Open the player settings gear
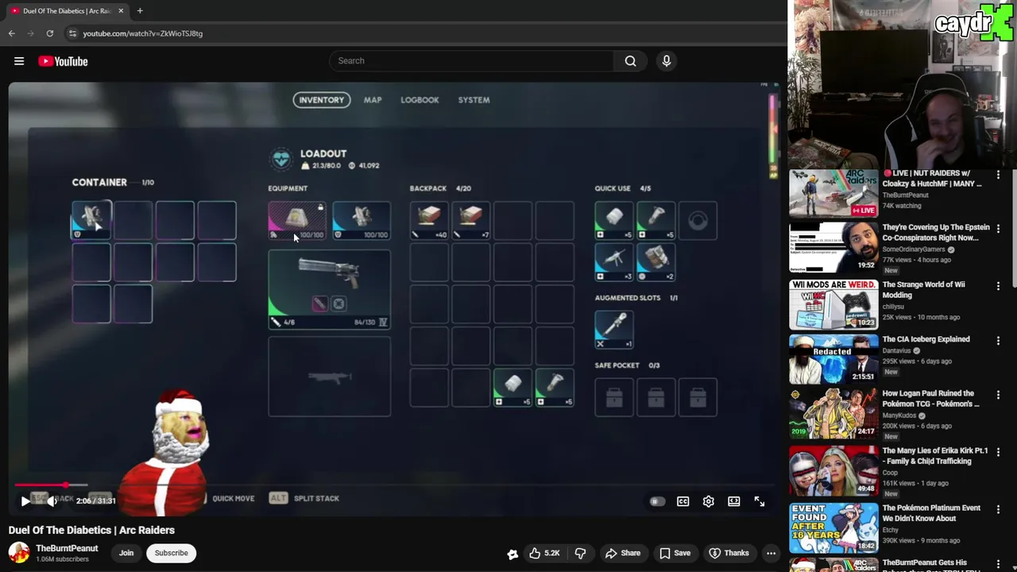 pyautogui.click(x=709, y=501)
